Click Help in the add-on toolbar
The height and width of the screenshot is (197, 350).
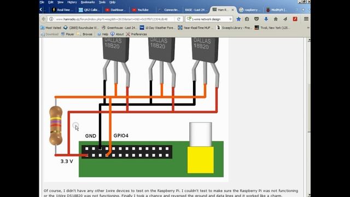tap(103, 34)
